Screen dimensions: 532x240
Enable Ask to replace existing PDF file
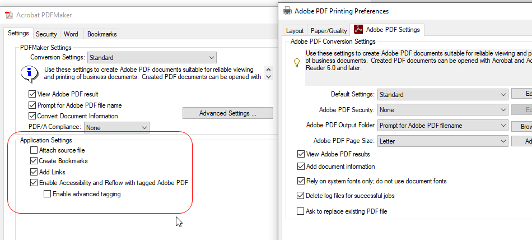point(301,211)
